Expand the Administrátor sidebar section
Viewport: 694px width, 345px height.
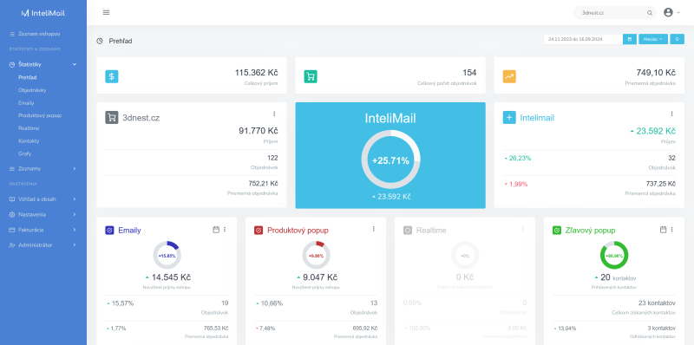pyautogui.click(x=43, y=245)
